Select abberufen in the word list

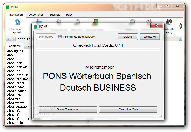point(15,111)
